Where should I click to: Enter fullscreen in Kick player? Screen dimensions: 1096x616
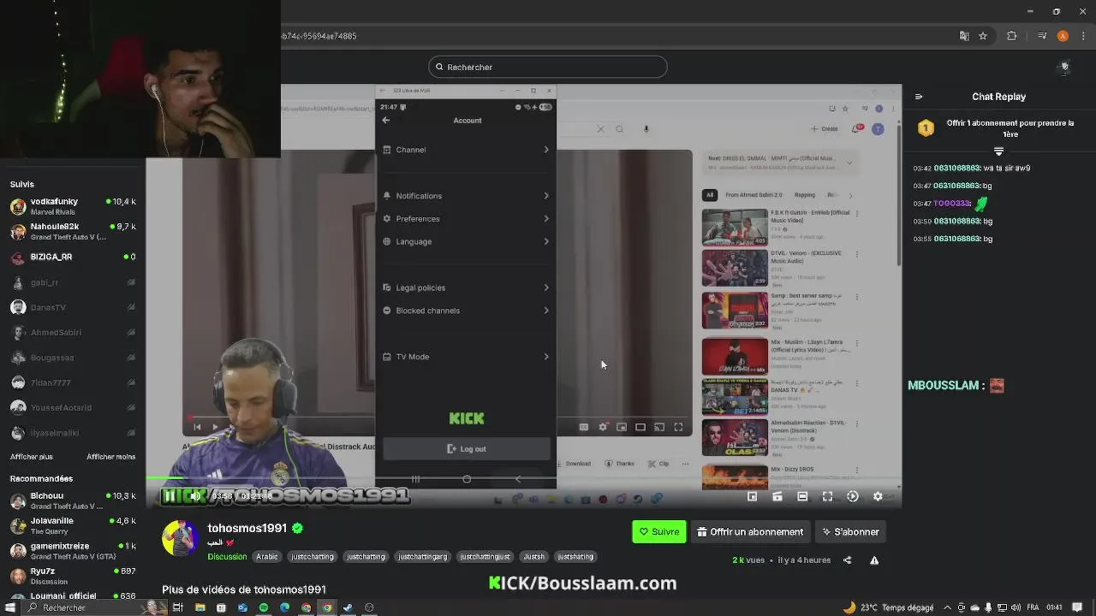click(827, 496)
